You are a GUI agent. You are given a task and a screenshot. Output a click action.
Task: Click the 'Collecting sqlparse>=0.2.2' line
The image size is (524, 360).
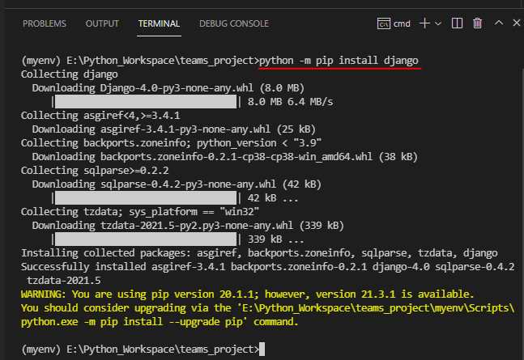[x=95, y=171]
